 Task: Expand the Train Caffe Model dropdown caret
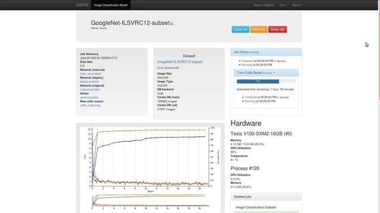[x=274, y=73]
